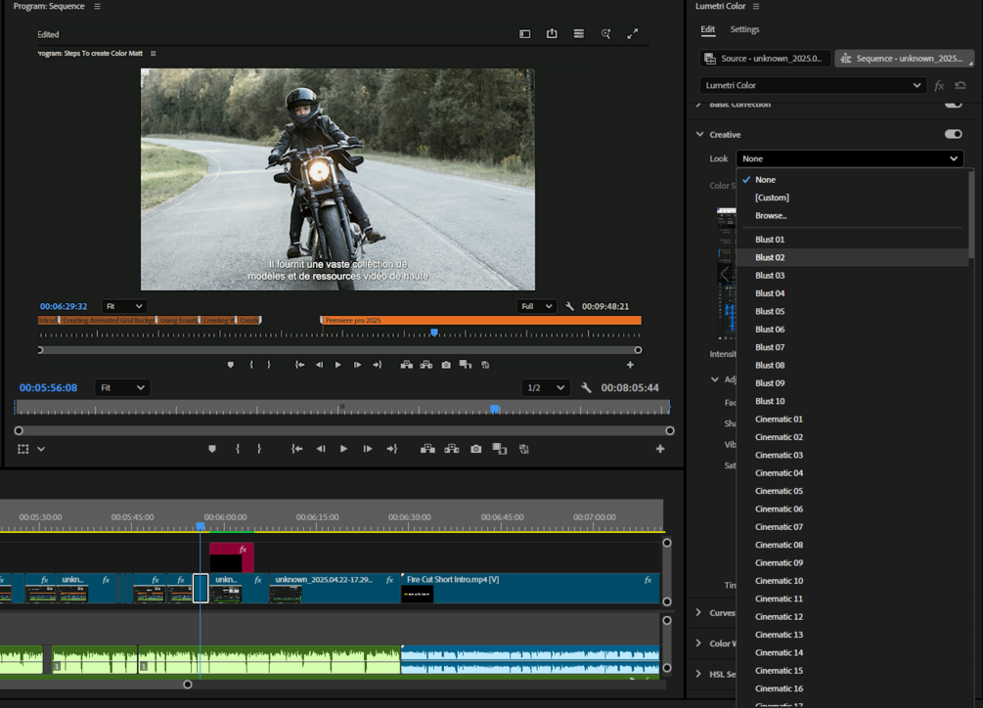Expand the Curves section
983x708 pixels.
[698, 613]
